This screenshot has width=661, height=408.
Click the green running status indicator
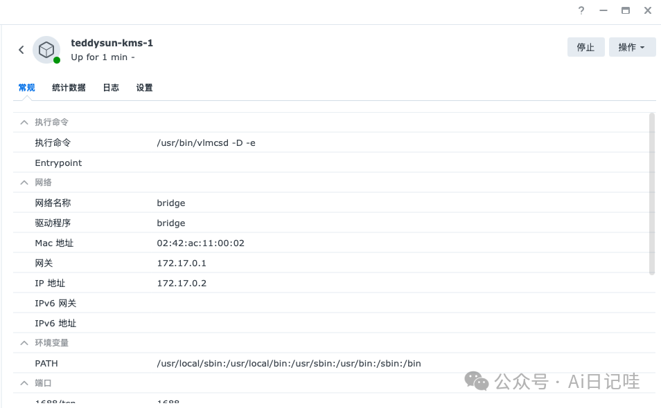57,60
